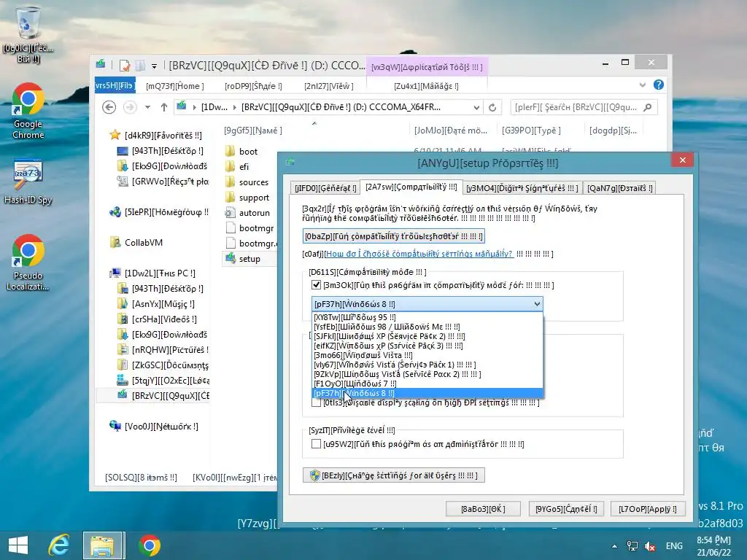Select the autorun file
This screenshot has width=747, height=560.
pyautogui.click(x=248, y=213)
